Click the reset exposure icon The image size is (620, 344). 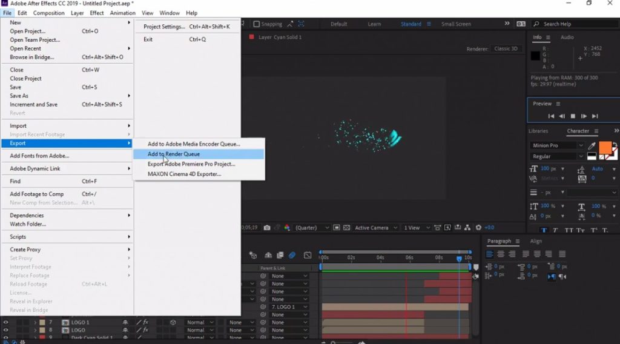click(x=478, y=228)
